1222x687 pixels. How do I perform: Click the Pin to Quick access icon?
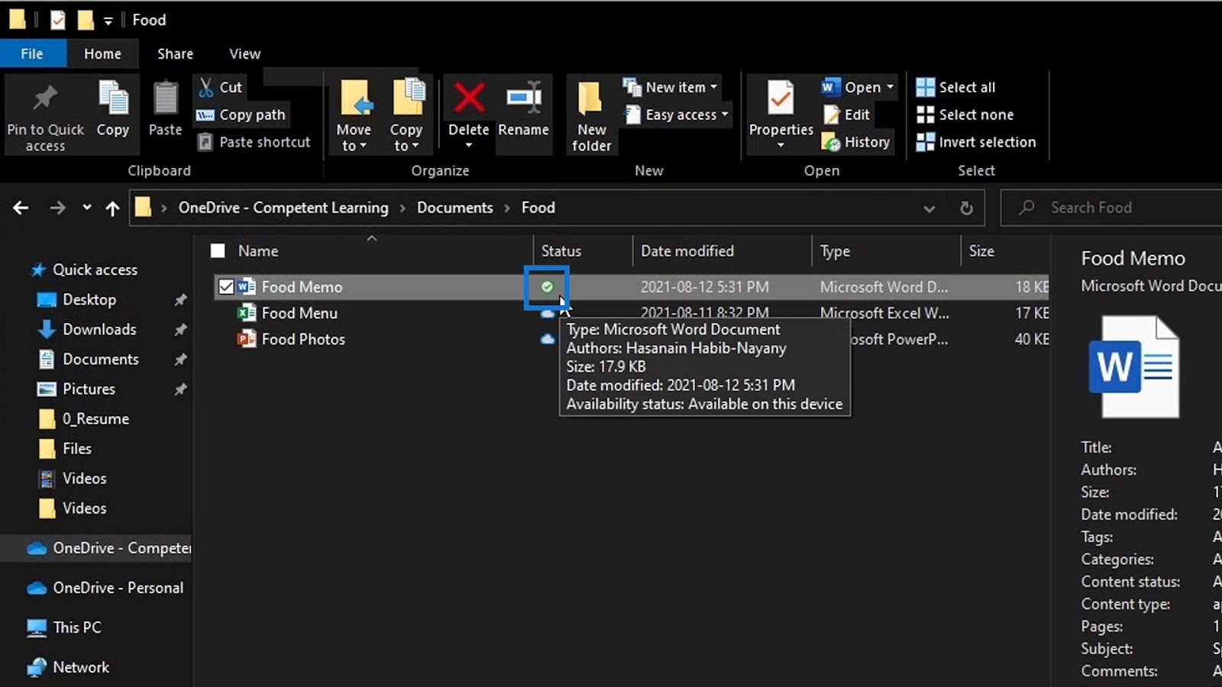click(45, 98)
